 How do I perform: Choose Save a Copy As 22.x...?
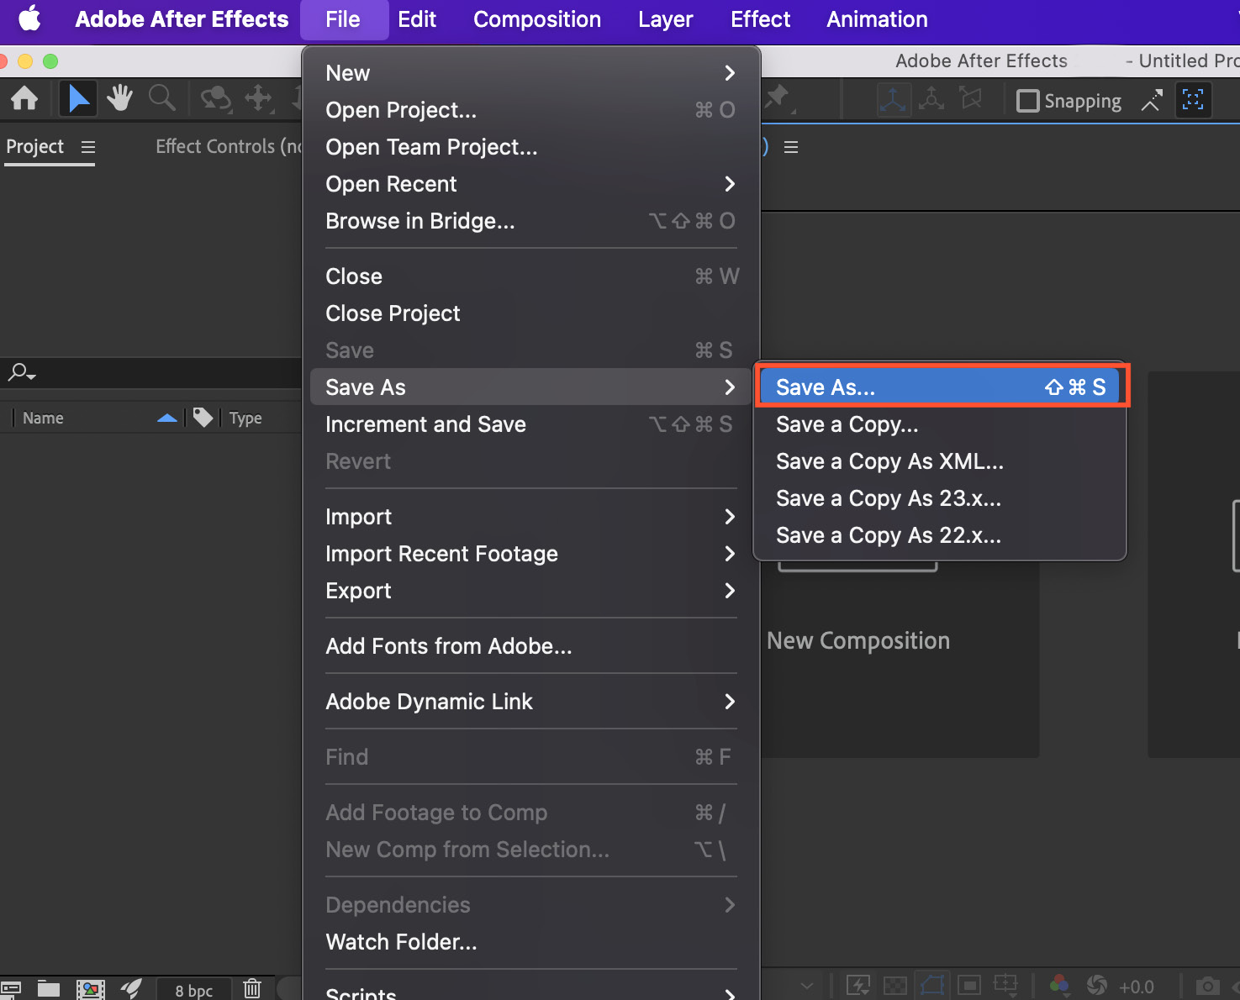coord(940,535)
